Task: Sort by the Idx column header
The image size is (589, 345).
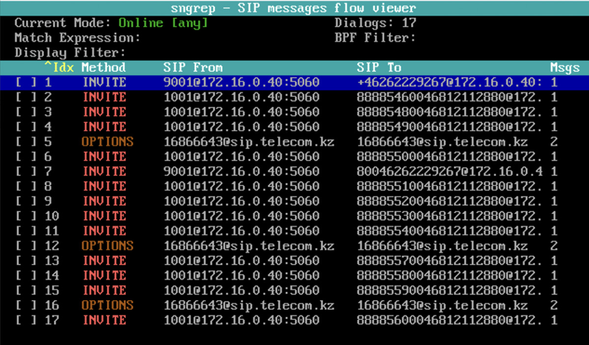Action: click(x=59, y=68)
